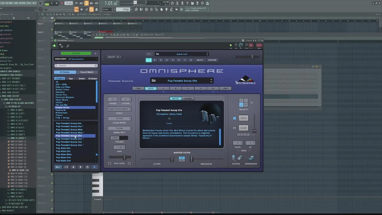Toggle the Solo button
The height and width of the screenshot is (215, 382).
244,118
